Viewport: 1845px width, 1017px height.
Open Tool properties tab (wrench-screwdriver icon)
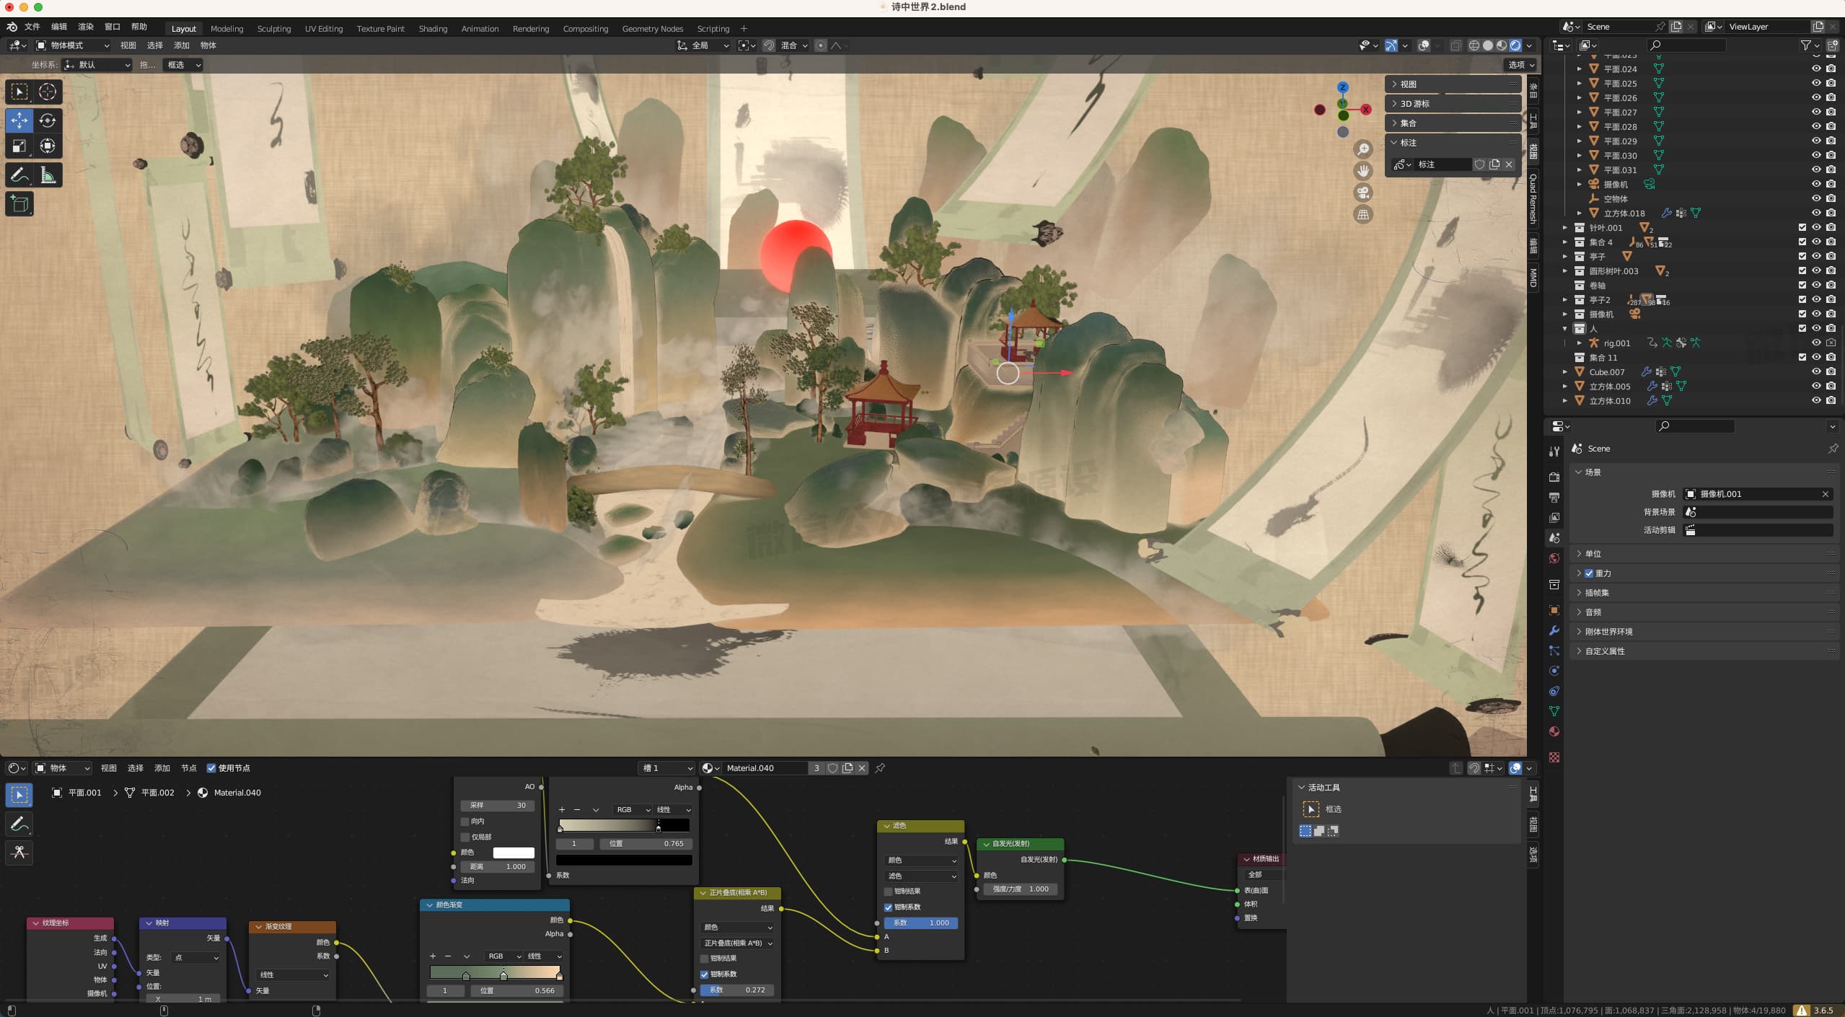(1554, 452)
